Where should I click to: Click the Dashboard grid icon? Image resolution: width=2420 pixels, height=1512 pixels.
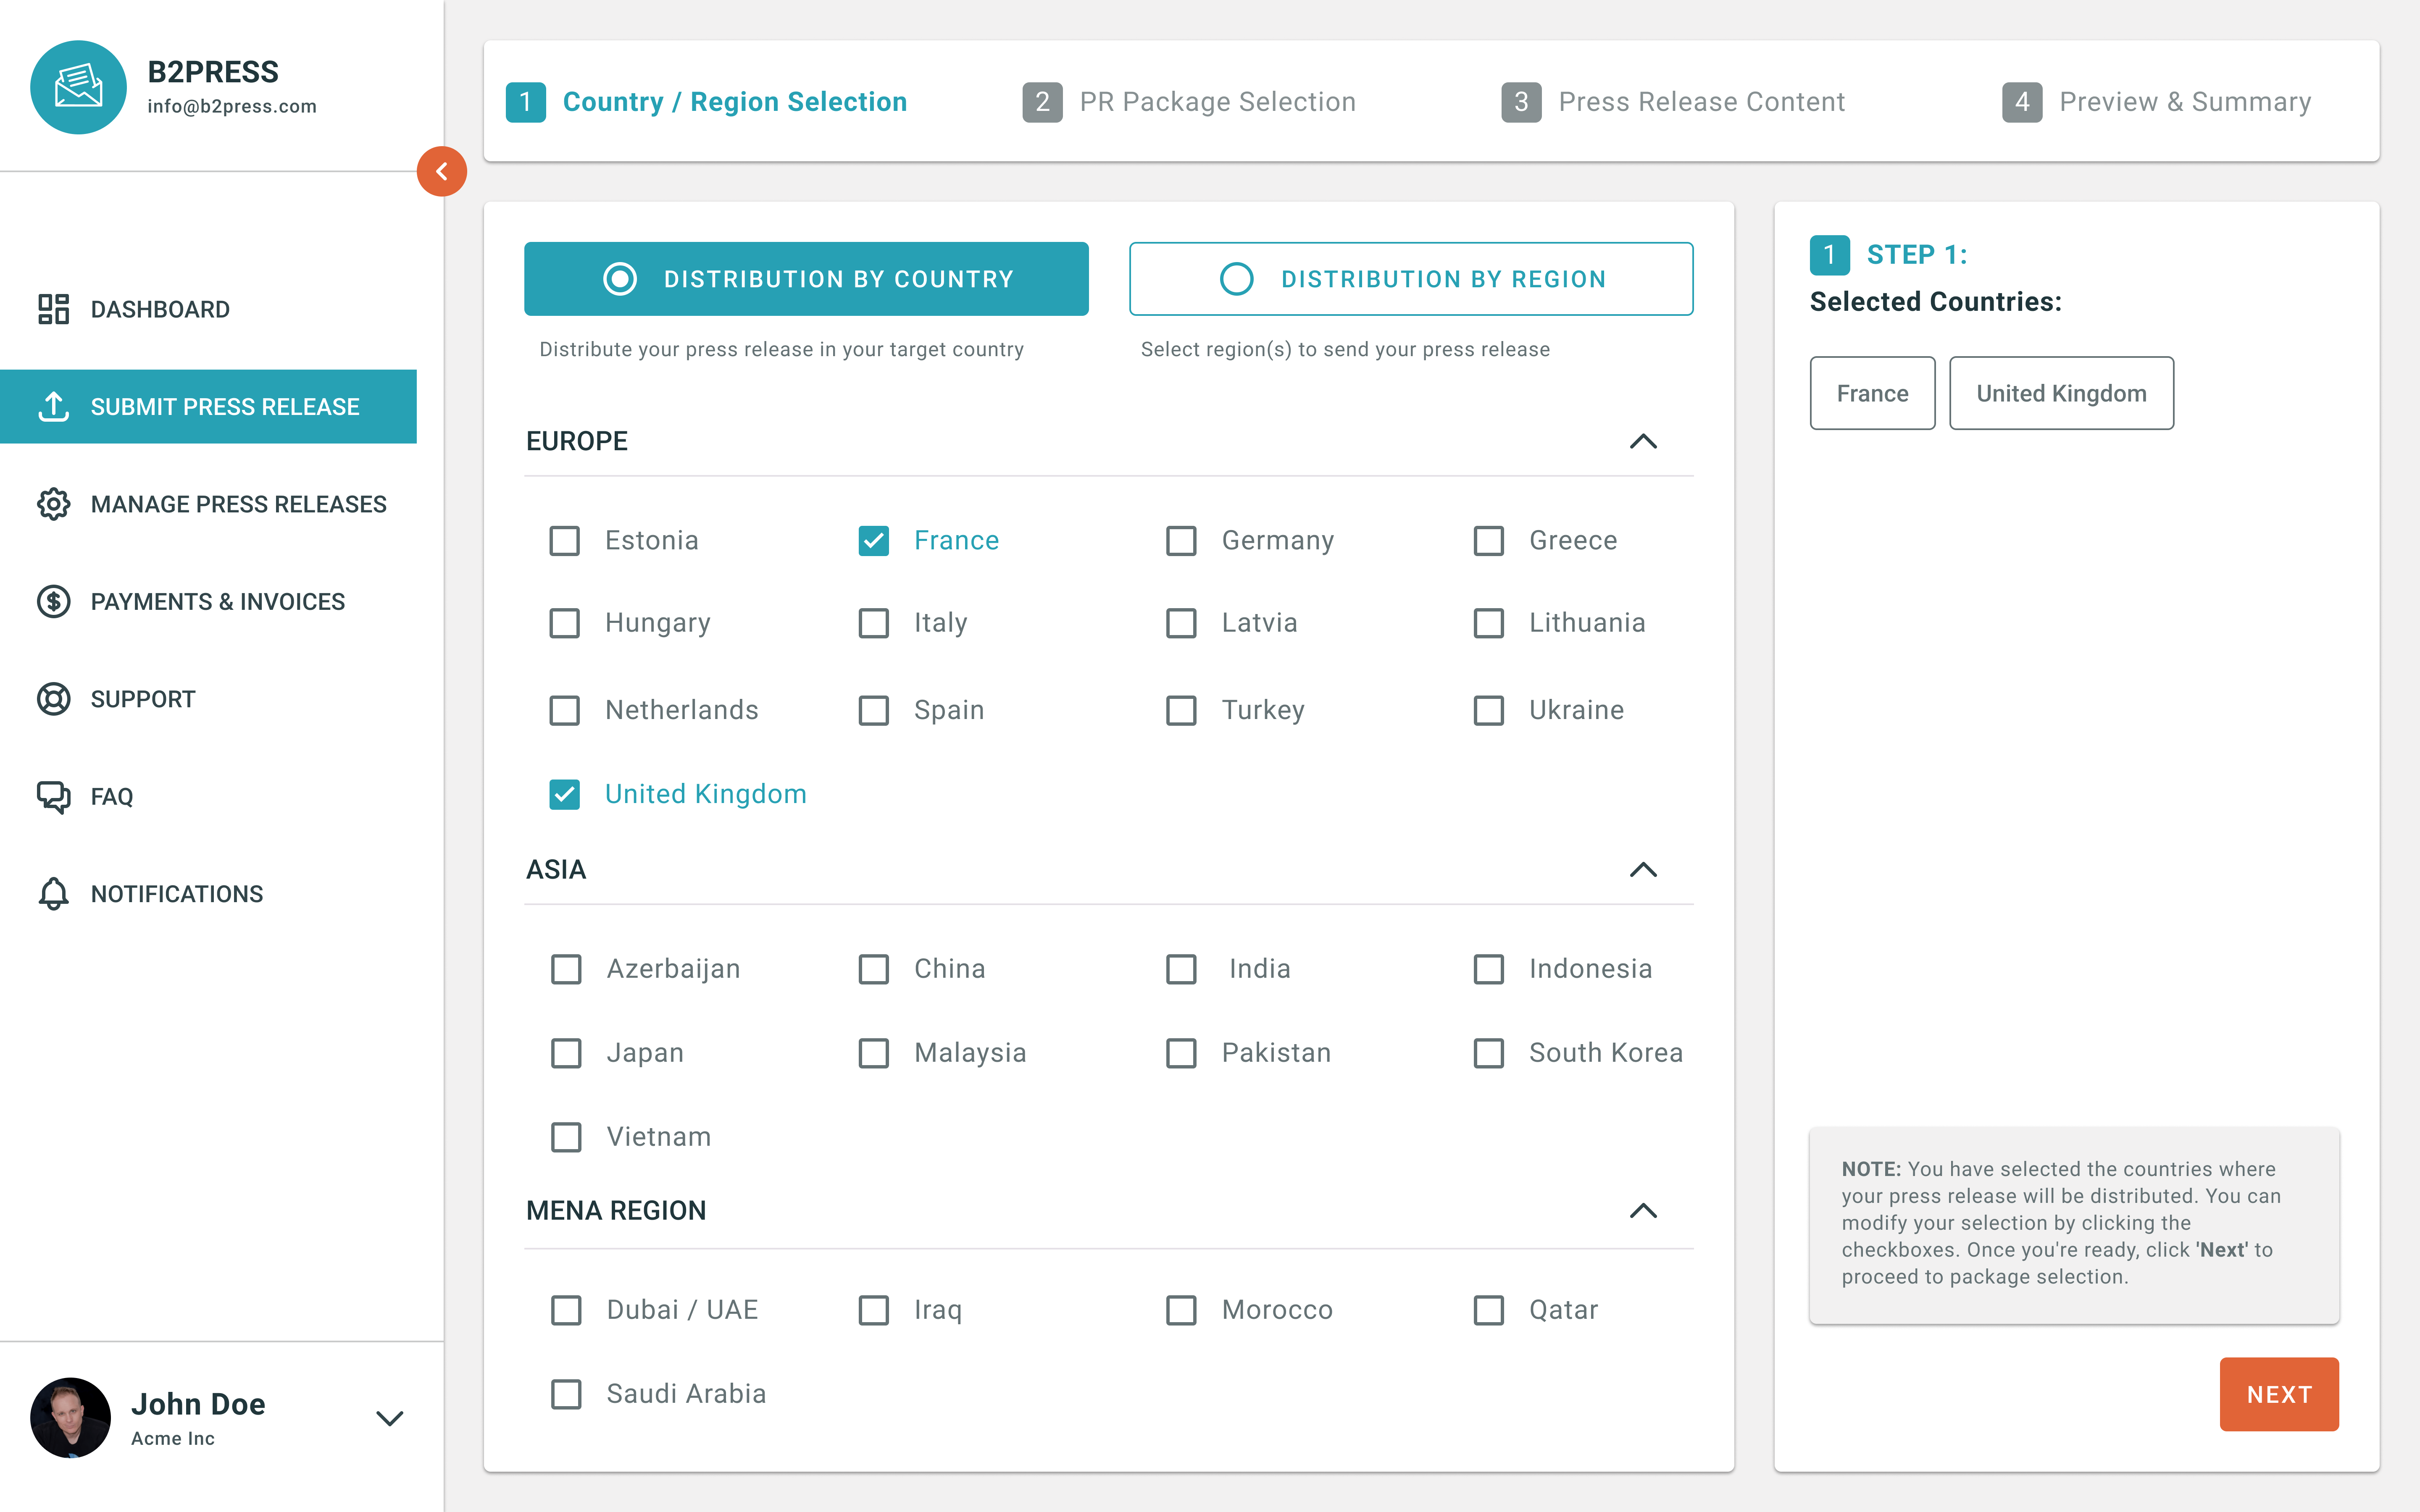(x=53, y=309)
